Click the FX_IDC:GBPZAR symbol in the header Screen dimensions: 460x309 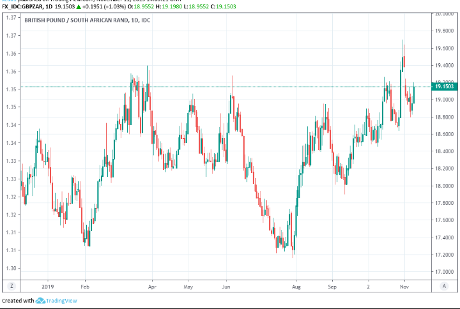coord(22,6)
